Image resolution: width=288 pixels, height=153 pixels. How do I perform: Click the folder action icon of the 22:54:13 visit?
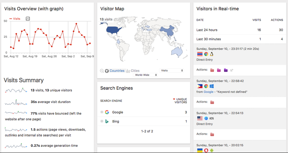tap(212, 134)
